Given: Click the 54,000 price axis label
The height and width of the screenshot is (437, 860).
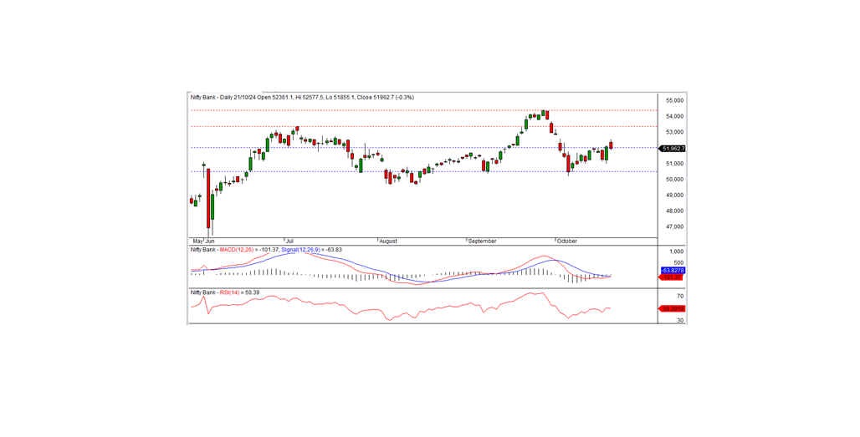Looking at the screenshot, I should coord(674,117).
